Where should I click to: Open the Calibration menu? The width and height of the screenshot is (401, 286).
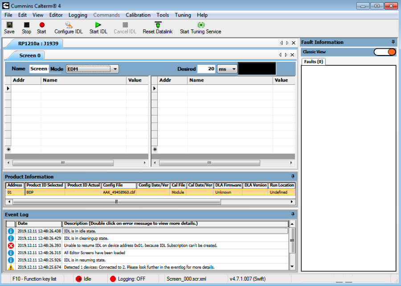tap(138, 15)
